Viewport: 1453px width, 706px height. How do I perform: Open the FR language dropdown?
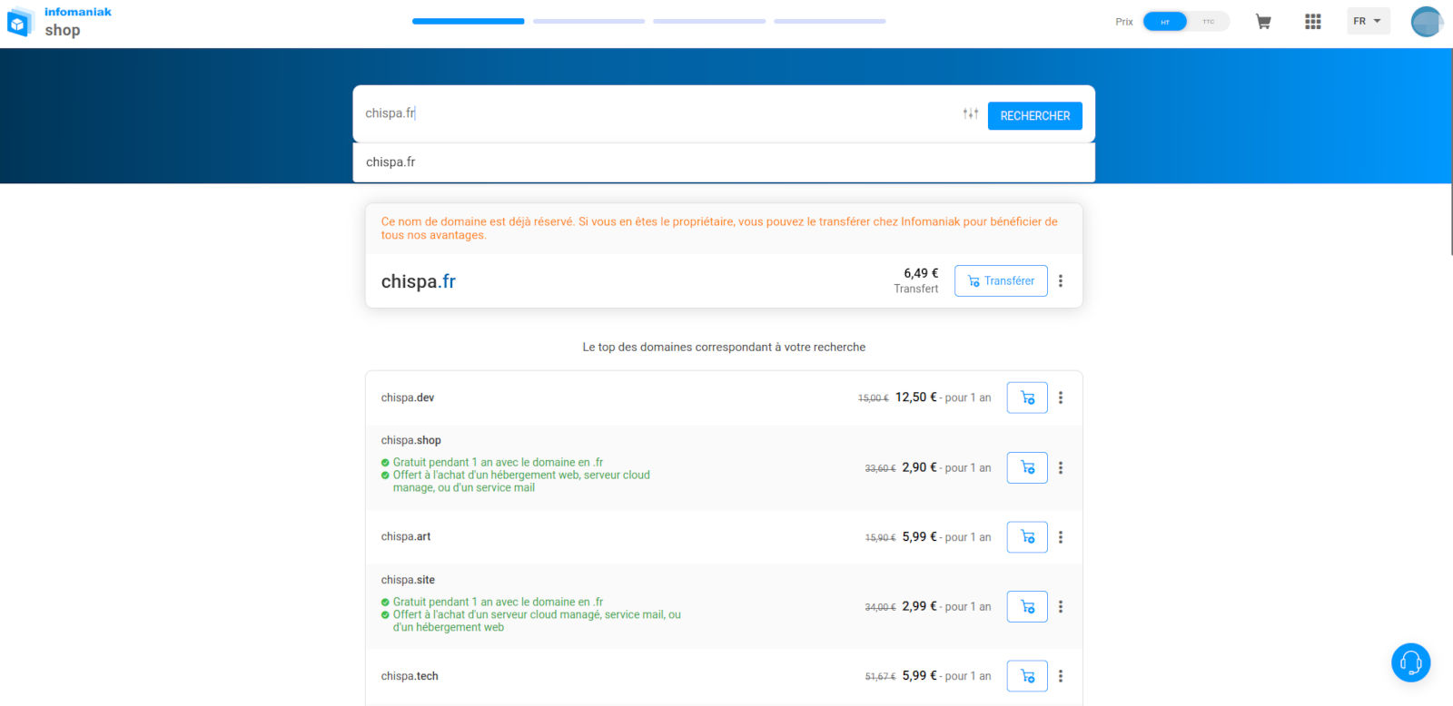[1368, 22]
